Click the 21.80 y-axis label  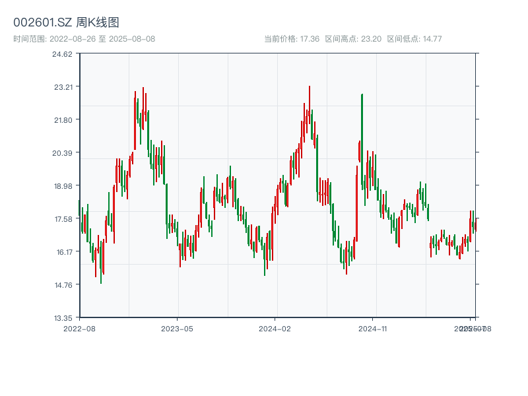[x=63, y=120]
